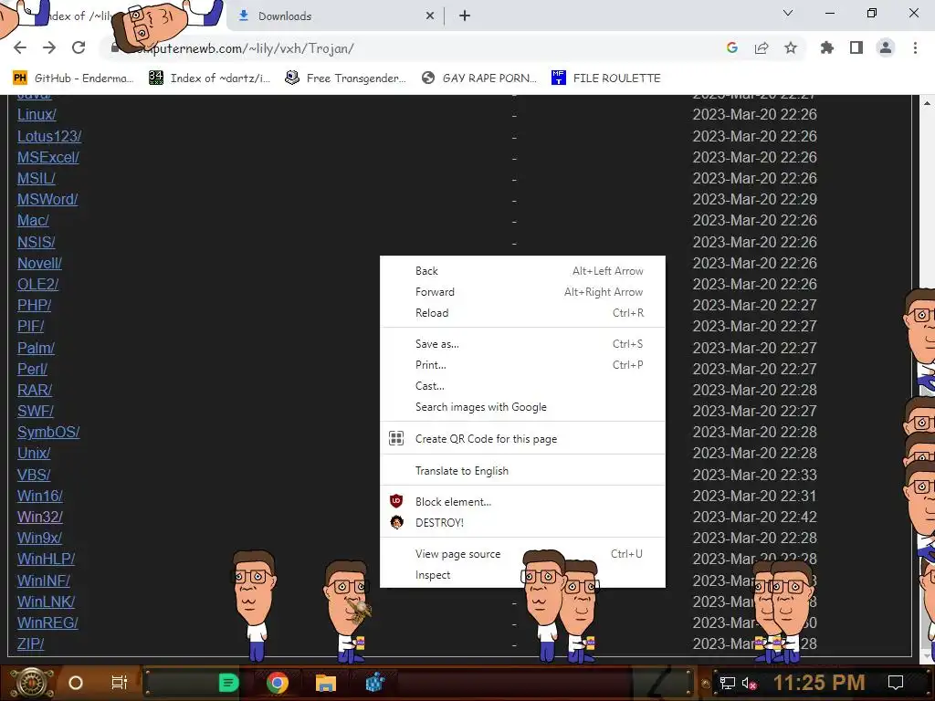
Task: Open the NSIS/ directory link
Action: pyautogui.click(x=37, y=242)
